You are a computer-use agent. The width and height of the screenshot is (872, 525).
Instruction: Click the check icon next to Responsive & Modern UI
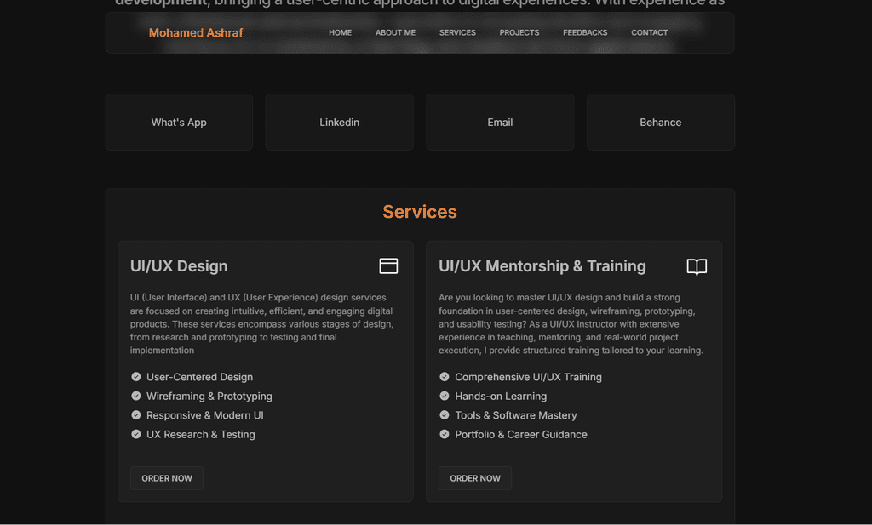pyautogui.click(x=135, y=415)
